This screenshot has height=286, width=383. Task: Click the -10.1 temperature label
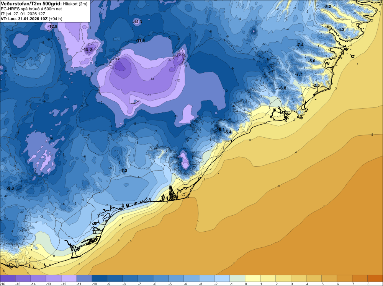(220, 129)
